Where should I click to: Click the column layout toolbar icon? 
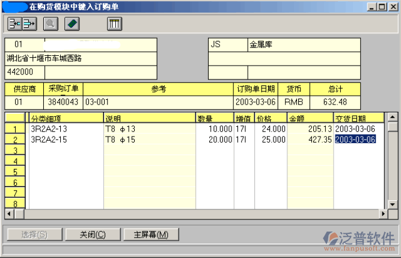tap(114, 24)
